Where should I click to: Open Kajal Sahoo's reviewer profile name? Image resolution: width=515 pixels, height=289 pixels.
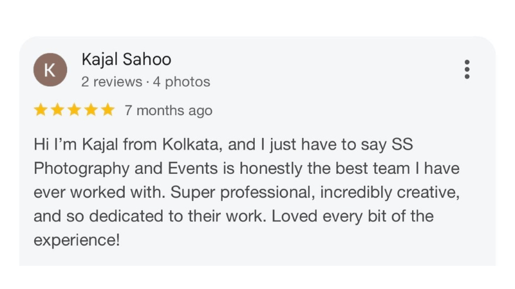(126, 60)
